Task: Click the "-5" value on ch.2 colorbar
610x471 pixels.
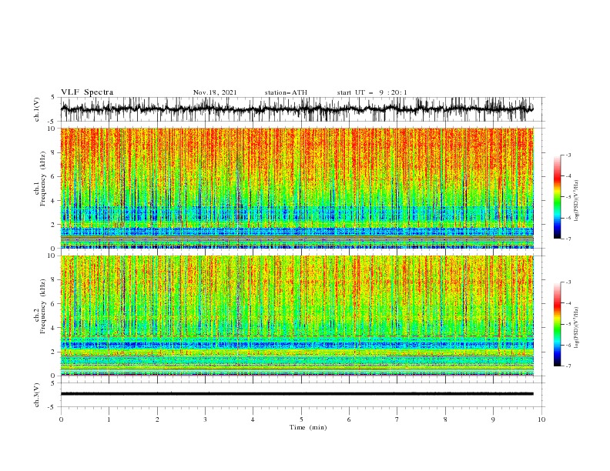Action: coord(568,324)
